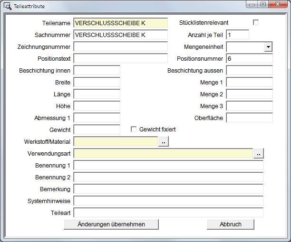Viewport: 291px width, 242px height.
Task: Click into the Sachnummer field
Action: click(x=120, y=35)
